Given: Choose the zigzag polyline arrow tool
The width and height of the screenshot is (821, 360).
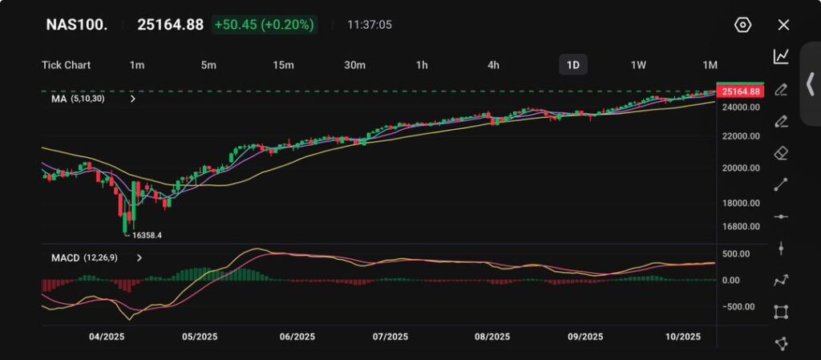Looking at the screenshot, I should [781, 280].
